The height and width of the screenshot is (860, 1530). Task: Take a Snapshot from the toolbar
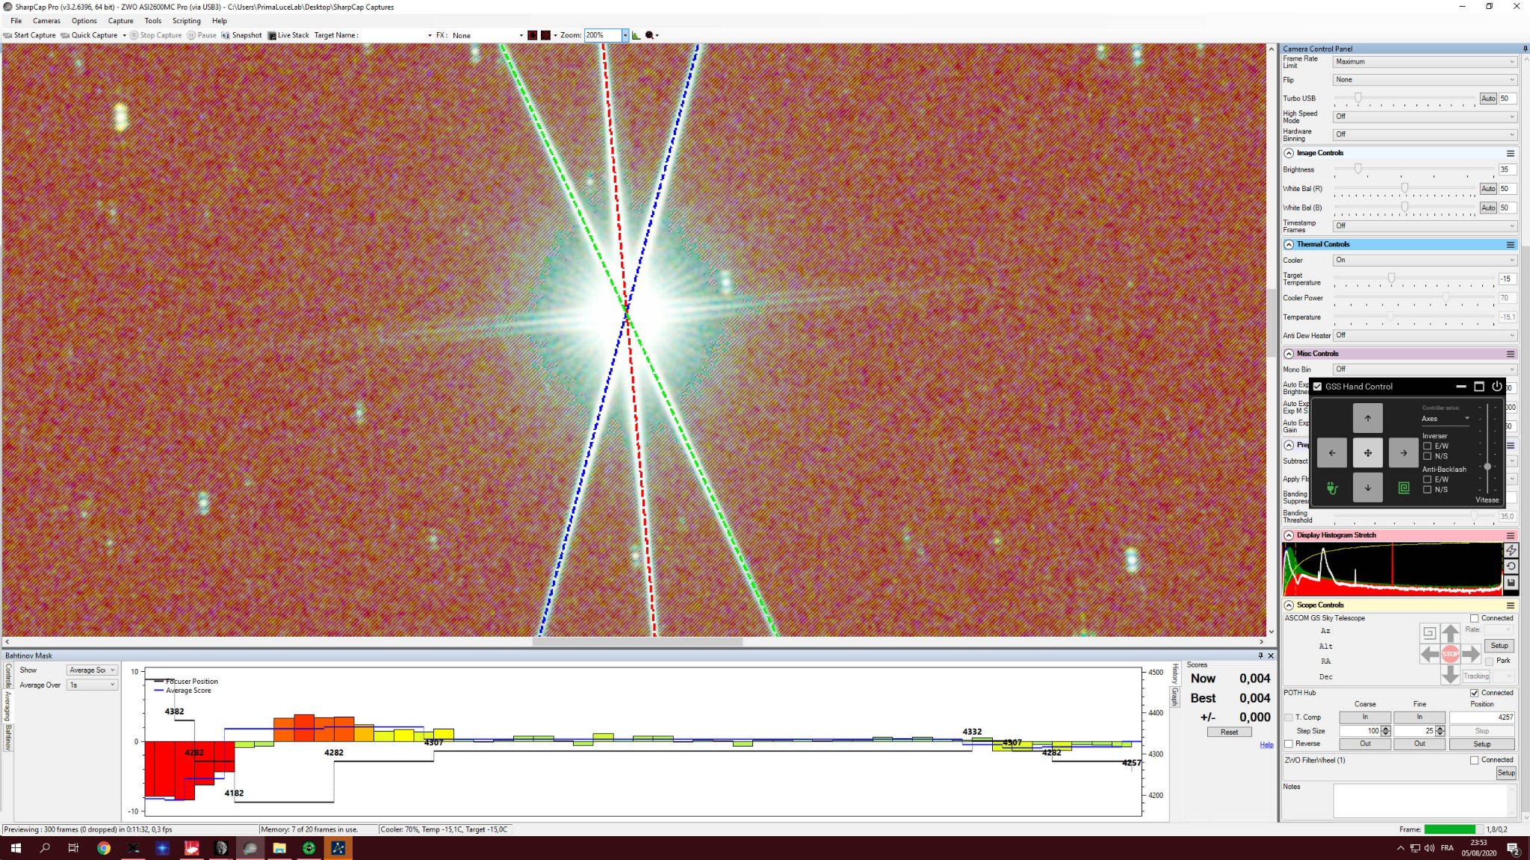click(x=241, y=35)
